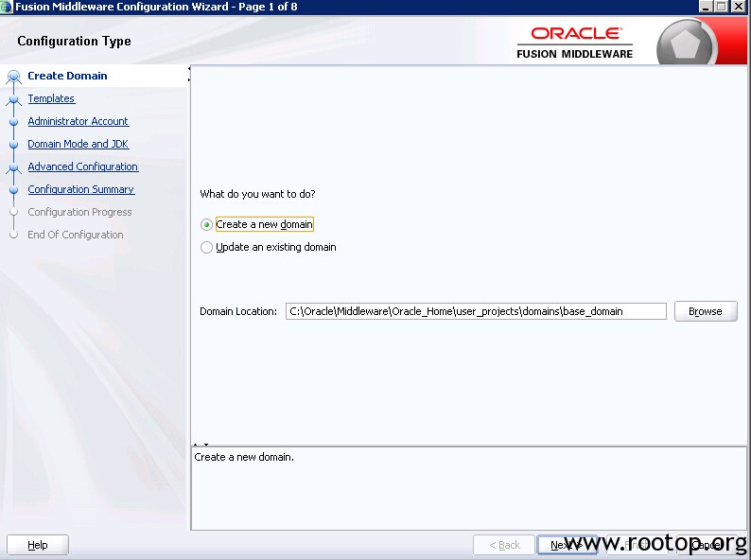Minimize the Configuration Wizard window
This screenshot has height=560, width=751.
[706, 7]
